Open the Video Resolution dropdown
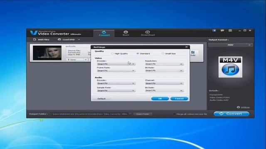266x149 pixels. pyautogui.click(x=164, y=64)
